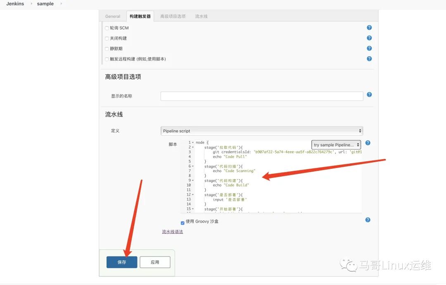
Task: Uncheck 使用 Groovy 沙盒 checkbox
Action: click(183, 223)
